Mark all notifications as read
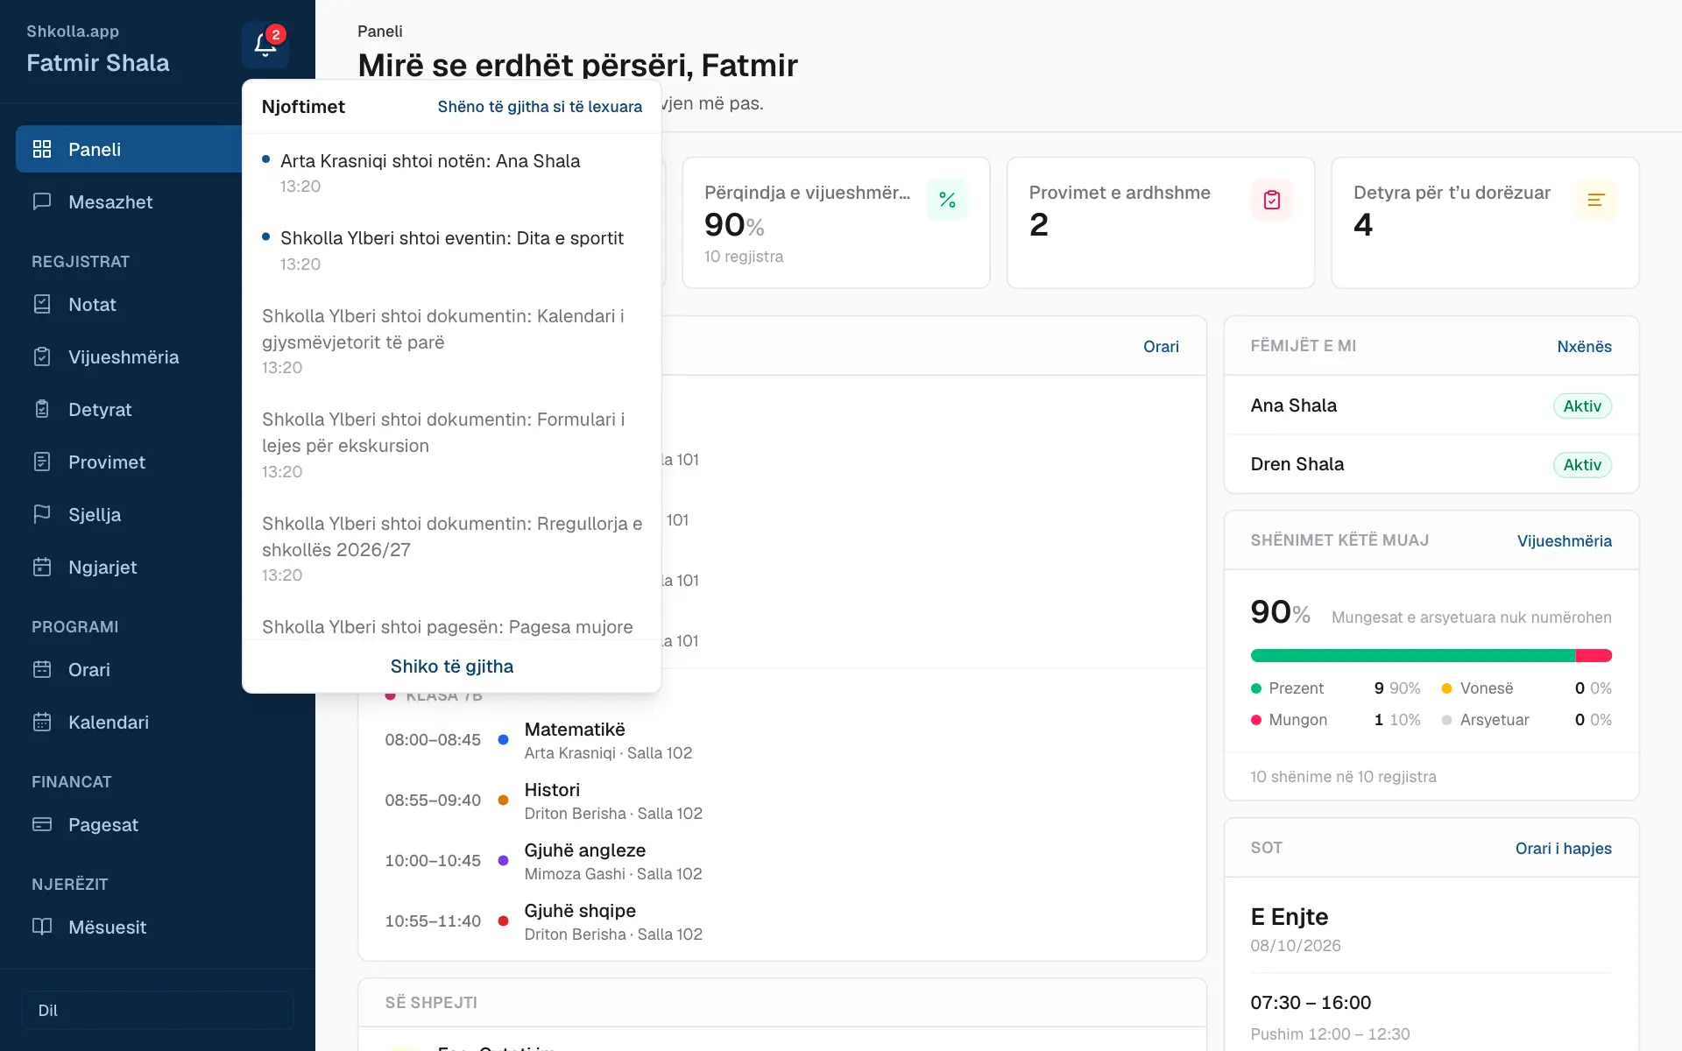Viewport: 1682px width, 1051px height. [x=540, y=107]
